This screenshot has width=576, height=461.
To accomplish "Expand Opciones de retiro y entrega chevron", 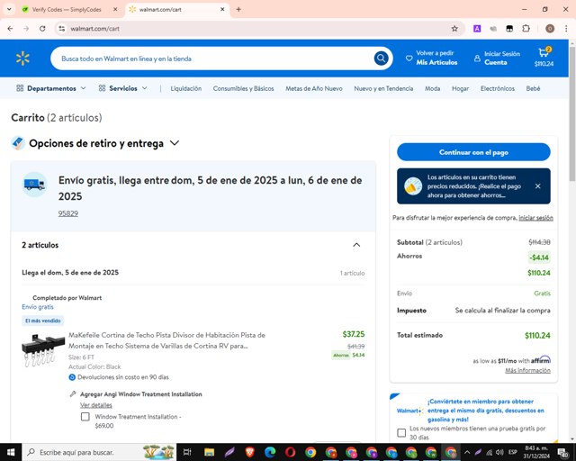I will (x=175, y=143).
